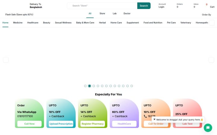The width and height of the screenshot is (217, 135).
Task: Select the eleventh carousel dot
Action: coord(127,86)
